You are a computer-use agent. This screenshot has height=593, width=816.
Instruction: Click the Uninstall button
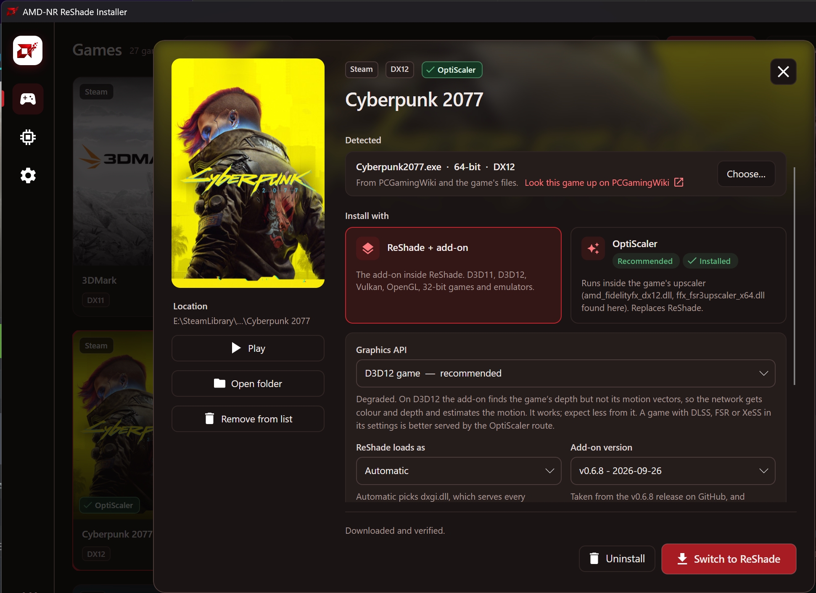pyautogui.click(x=617, y=559)
